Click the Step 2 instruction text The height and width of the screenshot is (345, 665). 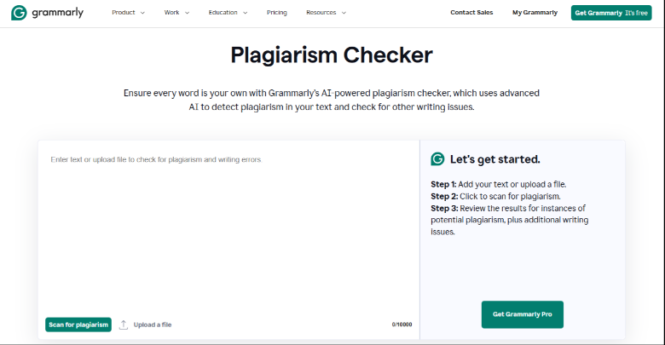(x=496, y=196)
